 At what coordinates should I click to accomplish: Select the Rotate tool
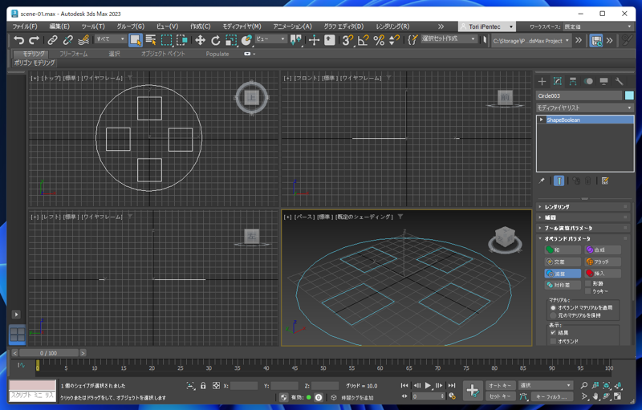(216, 40)
